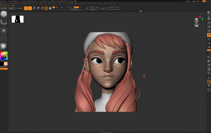Activate the Draw mode button
The height and width of the screenshot is (133, 211).
pos(30,8)
